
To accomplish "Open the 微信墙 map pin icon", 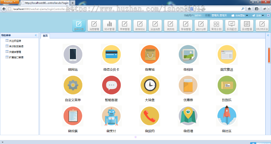I will [x=188, y=116].
